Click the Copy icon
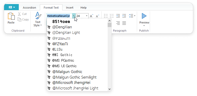 point(19,19)
